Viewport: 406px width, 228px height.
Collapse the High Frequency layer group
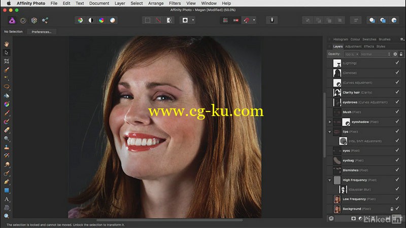pyautogui.click(x=329, y=180)
